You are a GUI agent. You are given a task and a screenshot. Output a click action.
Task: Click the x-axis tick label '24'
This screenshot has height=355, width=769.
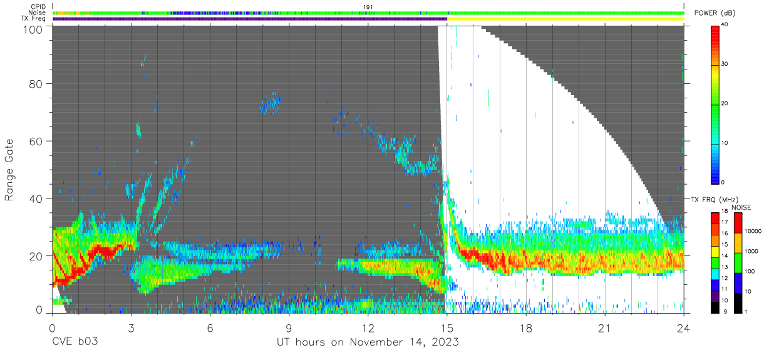coord(684,327)
